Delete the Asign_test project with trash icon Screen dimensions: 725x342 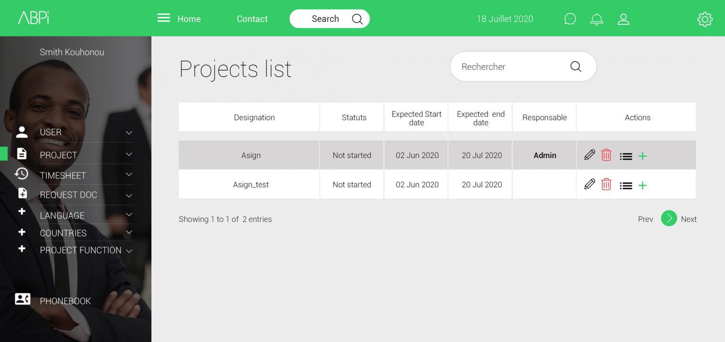606,184
